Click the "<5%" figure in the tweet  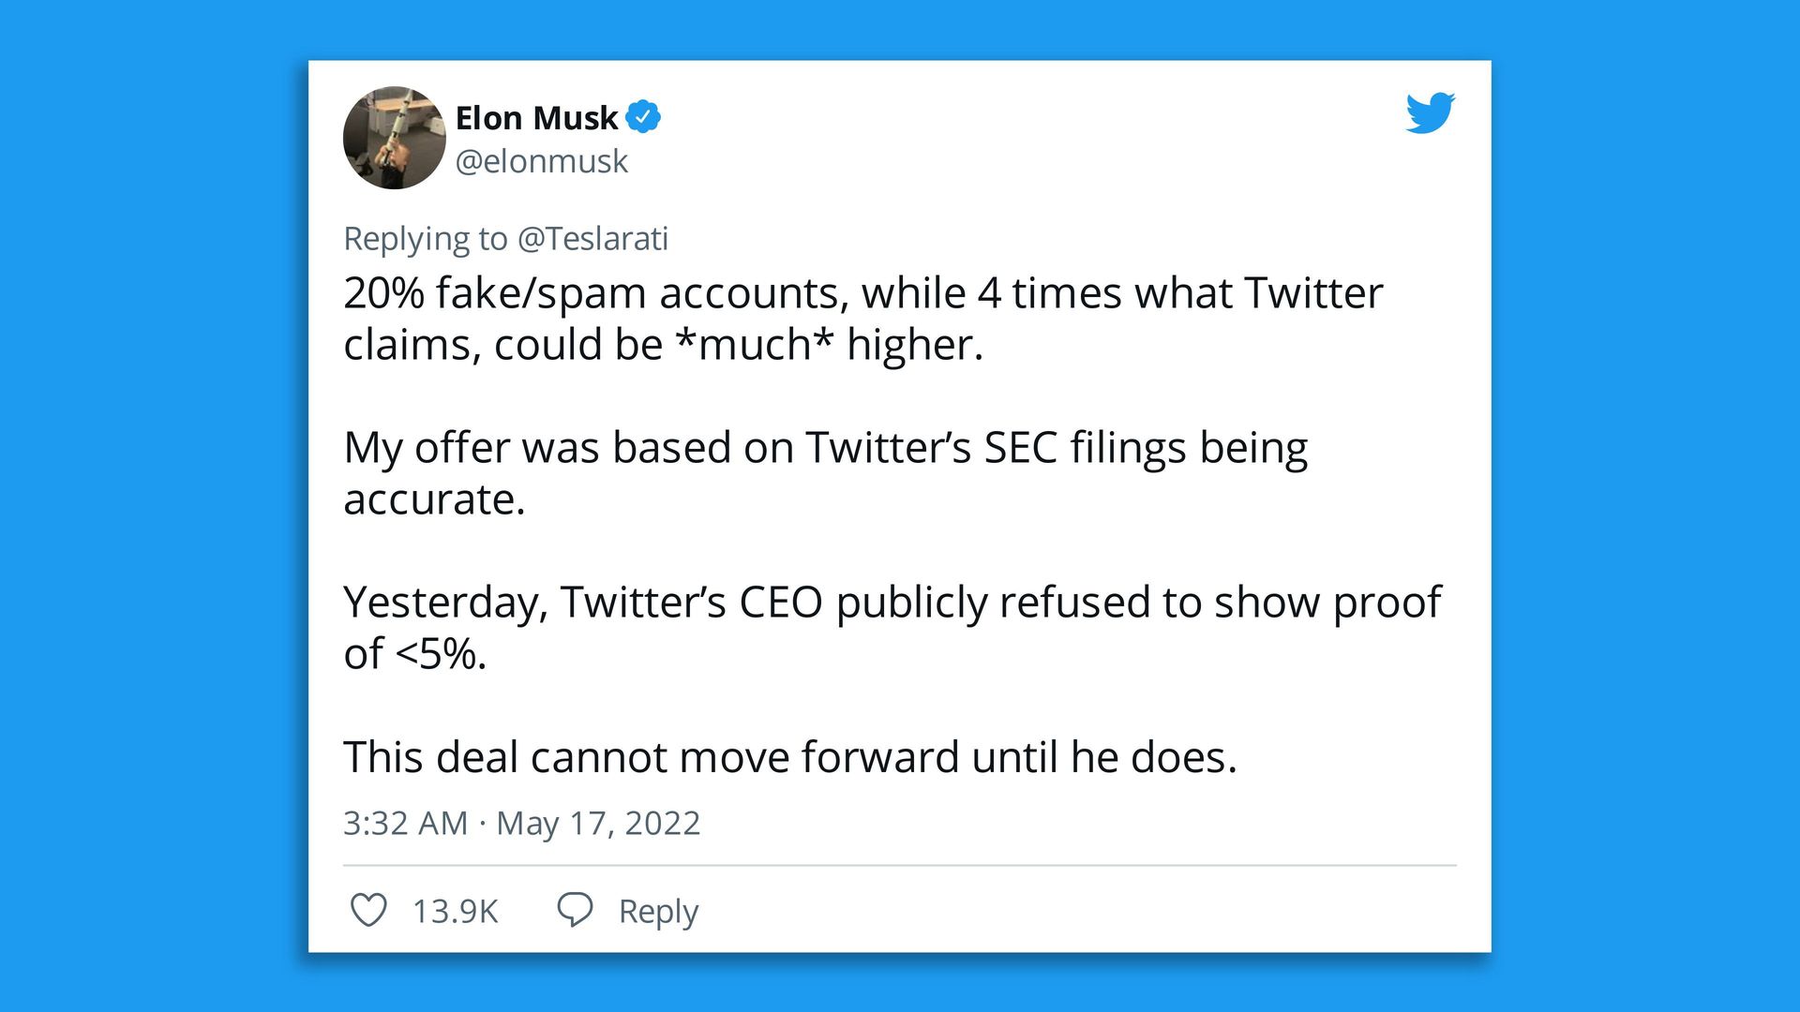click(x=439, y=654)
